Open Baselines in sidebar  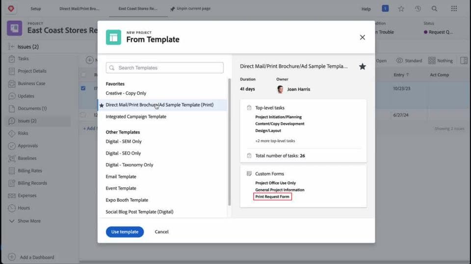[x=27, y=158]
